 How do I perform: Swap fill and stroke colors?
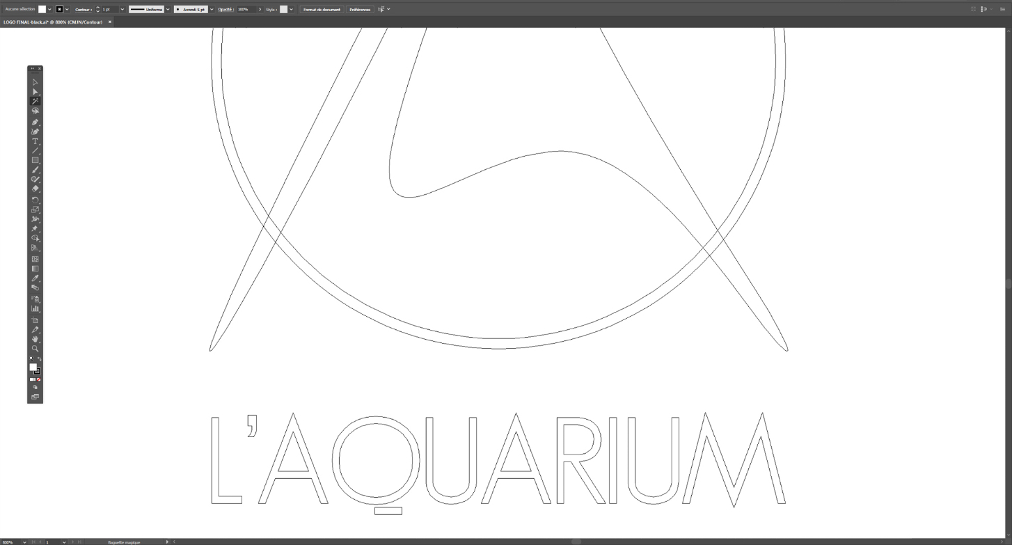(x=39, y=358)
